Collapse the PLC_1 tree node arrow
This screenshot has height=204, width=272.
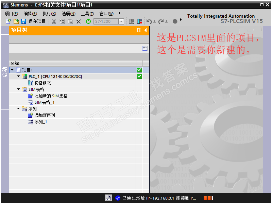(18, 76)
